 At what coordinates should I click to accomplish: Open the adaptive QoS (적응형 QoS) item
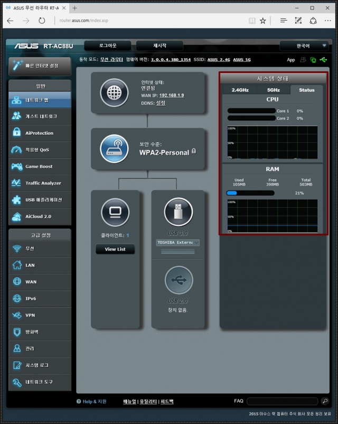click(x=40, y=150)
